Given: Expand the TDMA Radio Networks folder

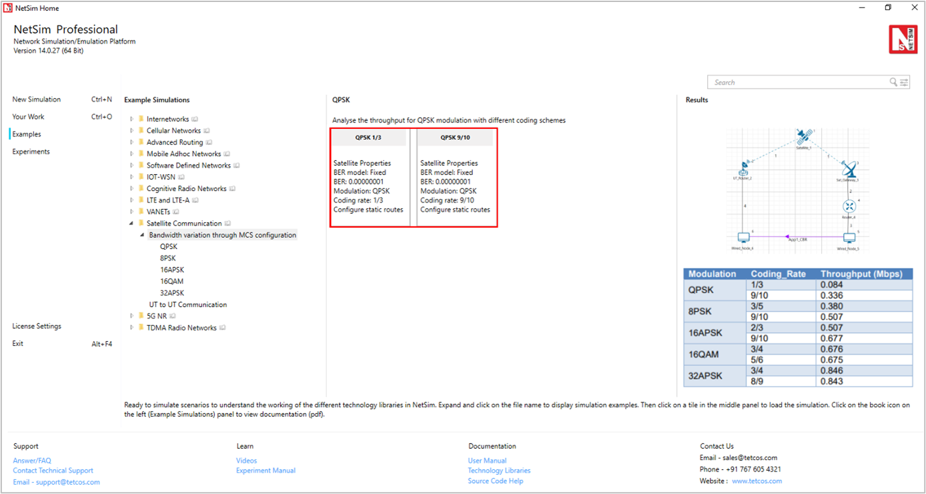Looking at the screenshot, I should [x=132, y=328].
